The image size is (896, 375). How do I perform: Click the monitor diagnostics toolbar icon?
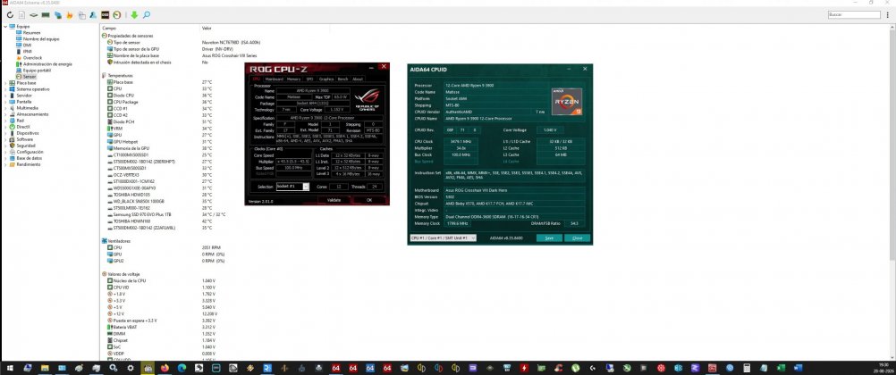tap(82, 15)
